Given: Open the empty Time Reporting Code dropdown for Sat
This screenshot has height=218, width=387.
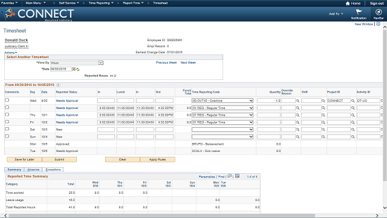Looking at the screenshot, I should (223, 130).
